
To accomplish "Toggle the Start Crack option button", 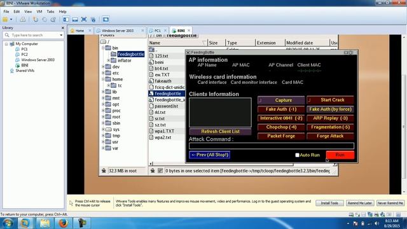I will click(330, 100).
